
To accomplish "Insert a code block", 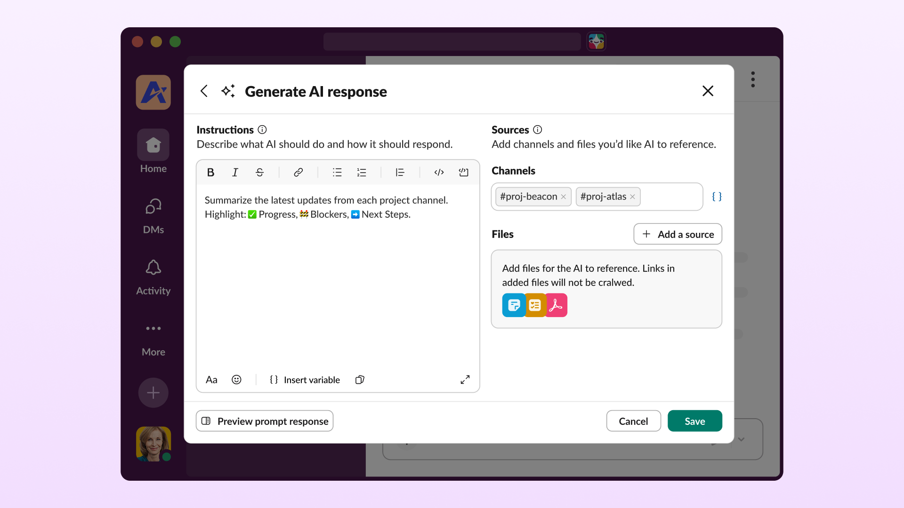I will tap(464, 173).
